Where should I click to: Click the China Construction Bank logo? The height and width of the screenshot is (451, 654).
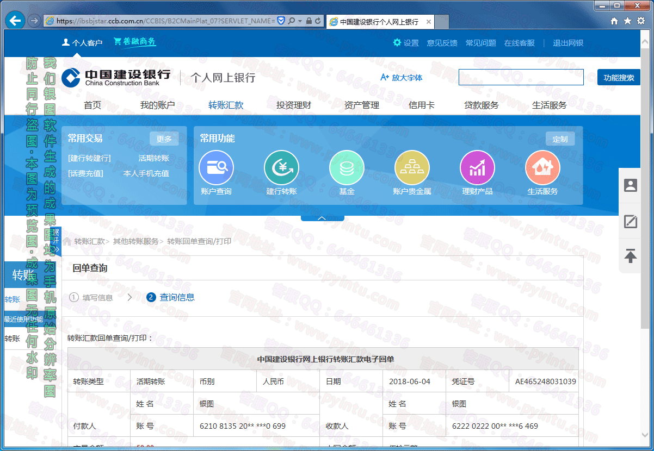coord(116,78)
